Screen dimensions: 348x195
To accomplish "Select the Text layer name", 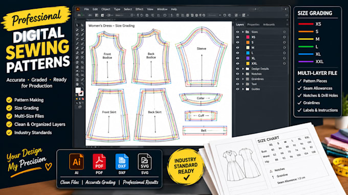I will click(x=254, y=84).
